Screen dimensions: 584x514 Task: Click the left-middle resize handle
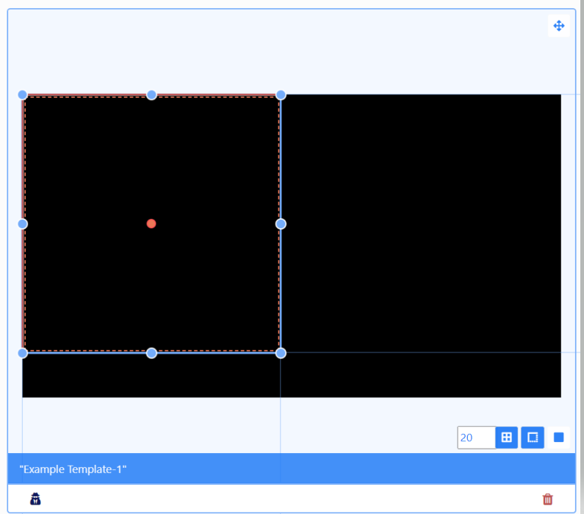tap(22, 224)
